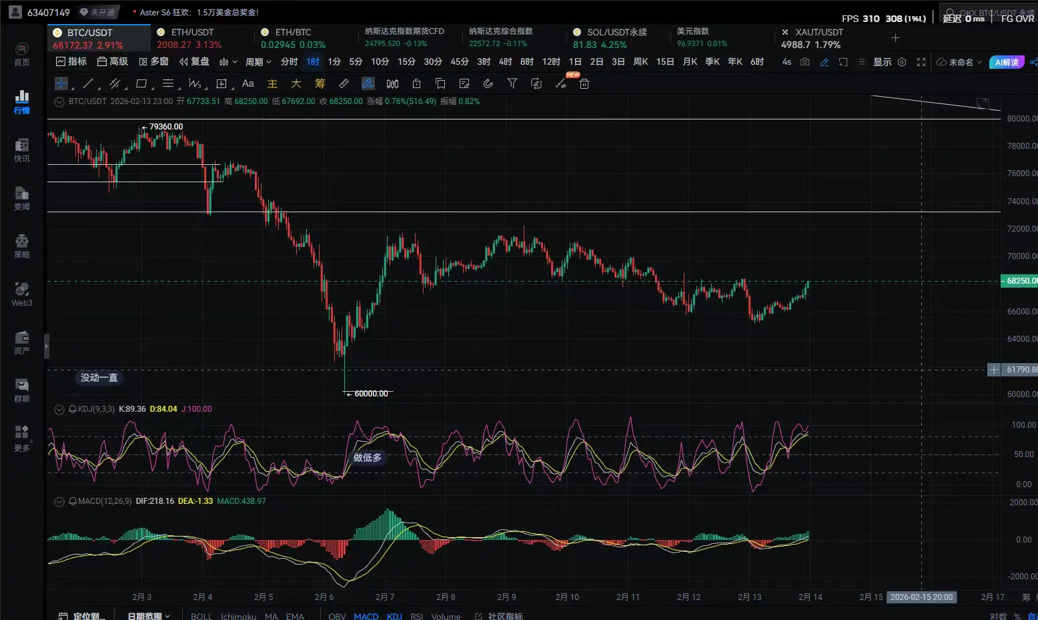Click the ruler measurement tool
Screen dimensions: 1038x620
(x=344, y=83)
